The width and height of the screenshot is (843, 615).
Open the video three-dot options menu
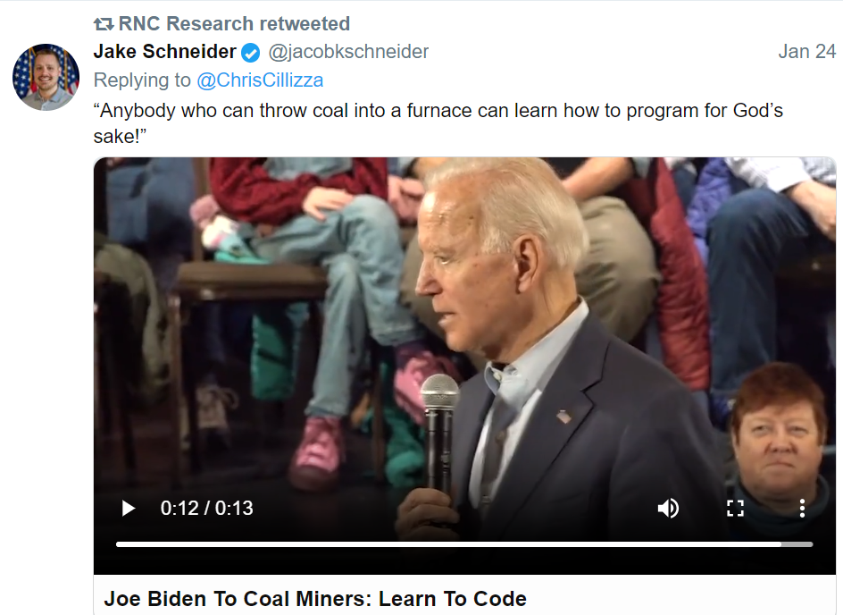click(x=802, y=509)
